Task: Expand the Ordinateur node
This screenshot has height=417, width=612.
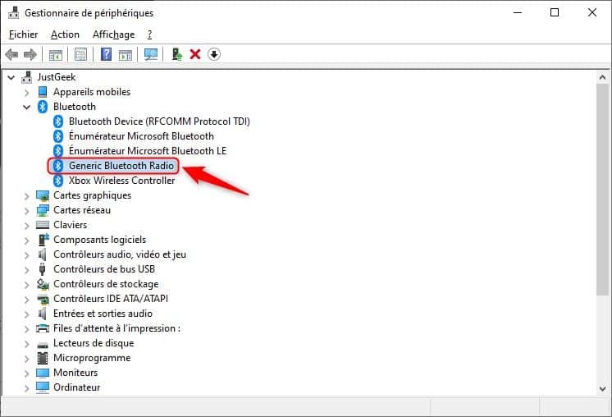Action: pos(26,388)
